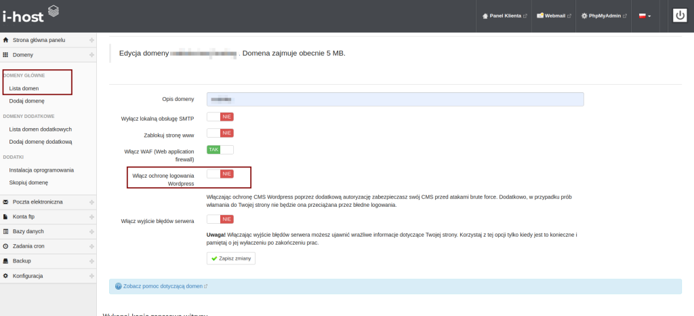Click the Poczta elektroniczna envelope icon
This screenshot has height=316, width=694.
click(6, 201)
